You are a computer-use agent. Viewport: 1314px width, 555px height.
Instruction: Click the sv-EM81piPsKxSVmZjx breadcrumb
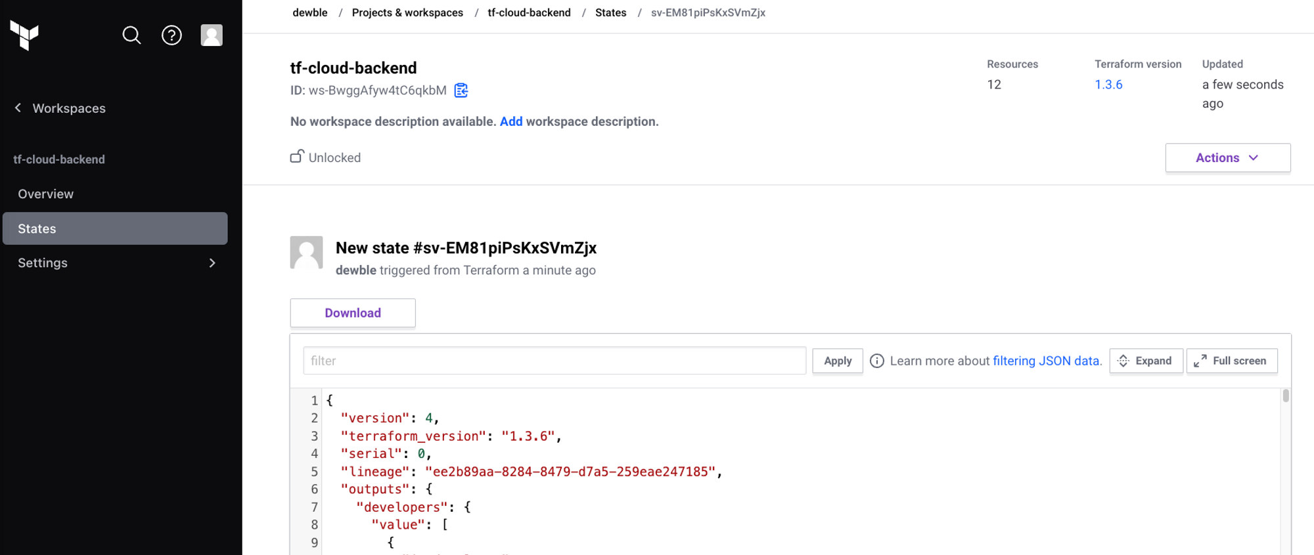point(708,12)
